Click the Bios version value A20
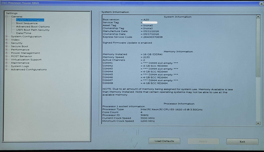 [146, 20]
